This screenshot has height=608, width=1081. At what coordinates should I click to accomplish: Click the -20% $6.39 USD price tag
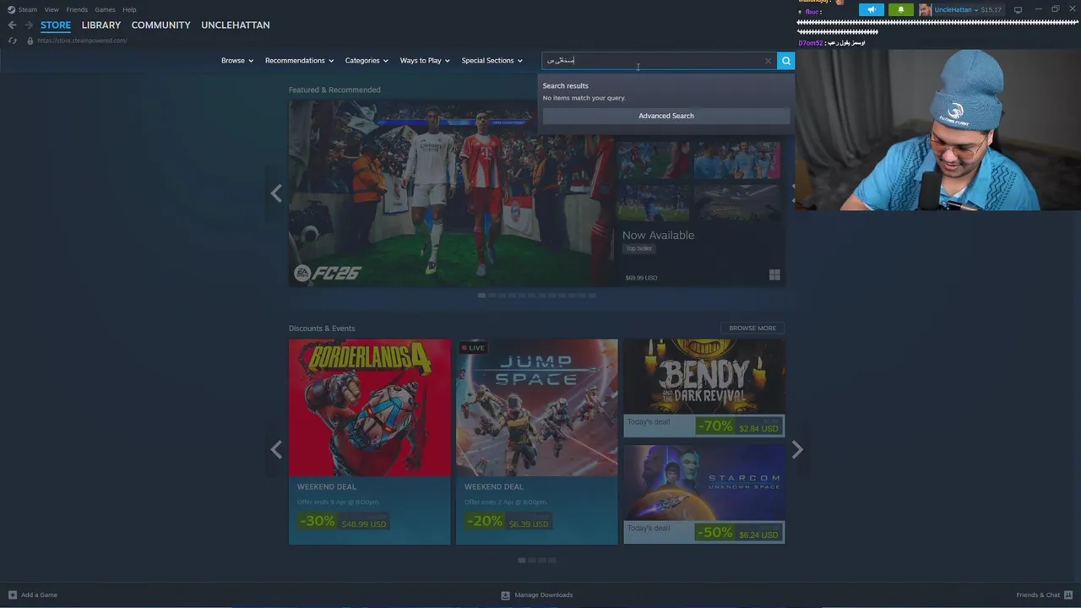coord(508,522)
